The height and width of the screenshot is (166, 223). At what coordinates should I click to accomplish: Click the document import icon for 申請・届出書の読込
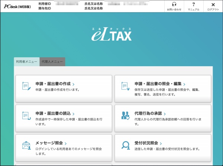(x=26, y=116)
